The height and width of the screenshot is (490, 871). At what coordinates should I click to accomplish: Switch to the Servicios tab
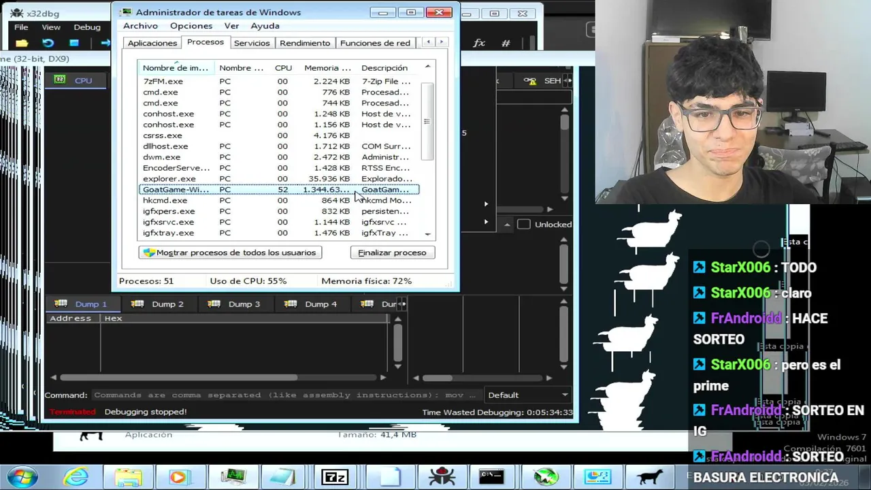(252, 43)
